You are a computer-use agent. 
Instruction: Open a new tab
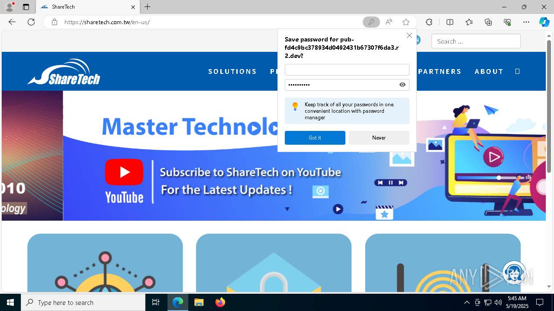(148, 7)
